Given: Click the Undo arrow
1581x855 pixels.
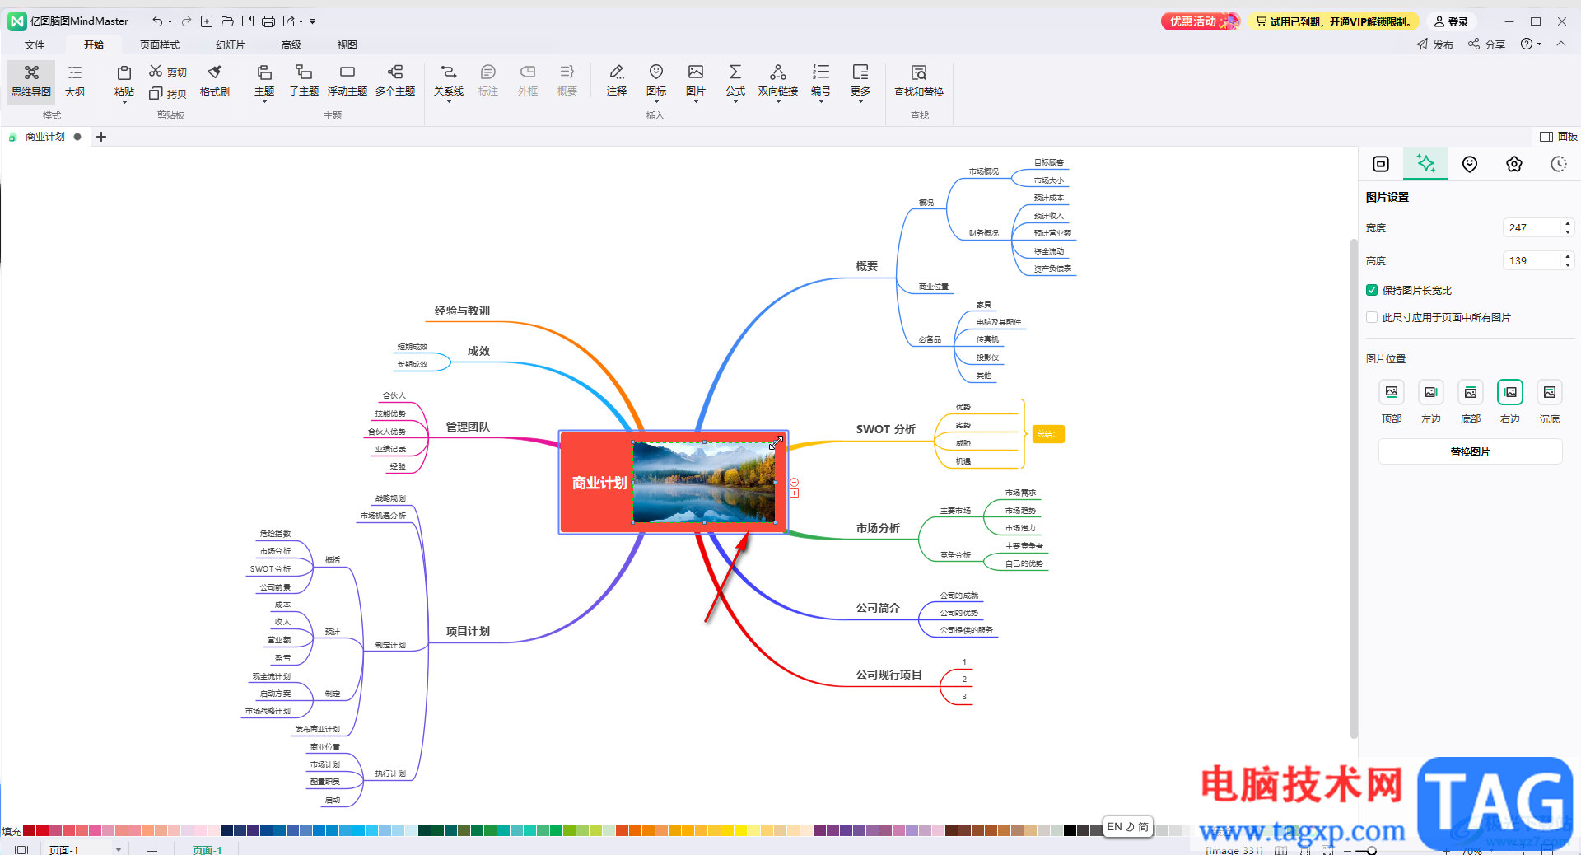Looking at the screenshot, I should [x=157, y=21].
